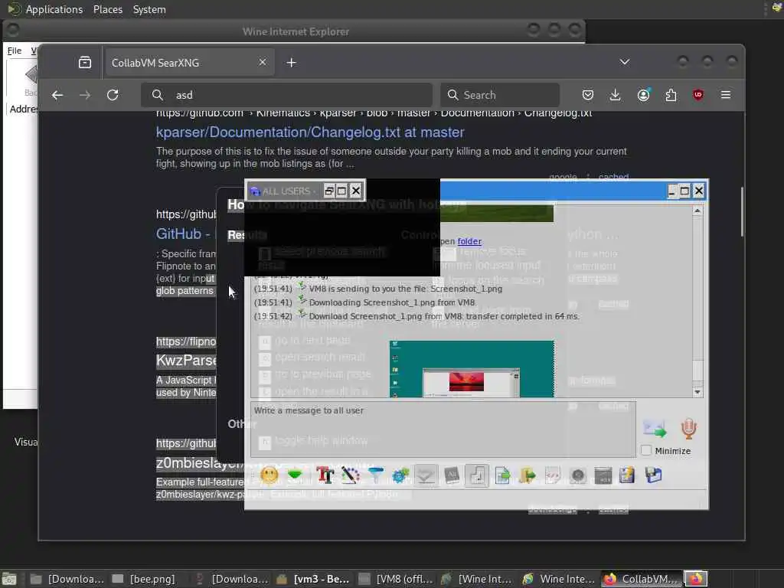
Task: Click the address bar containing asd
Action: click(x=287, y=95)
